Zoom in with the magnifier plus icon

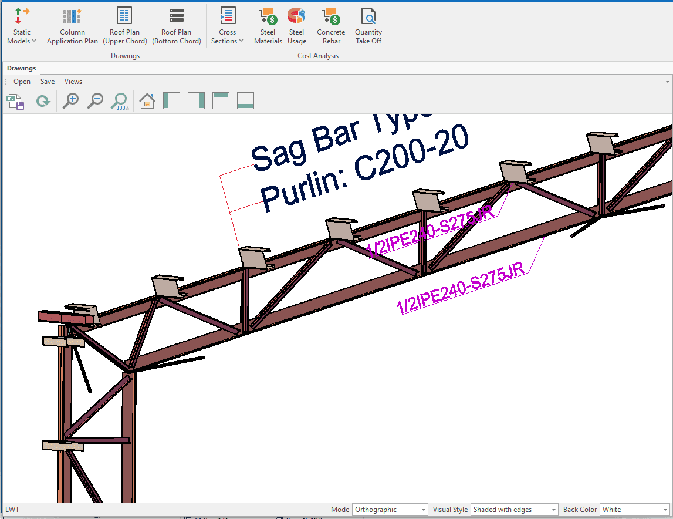tap(71, 101)
